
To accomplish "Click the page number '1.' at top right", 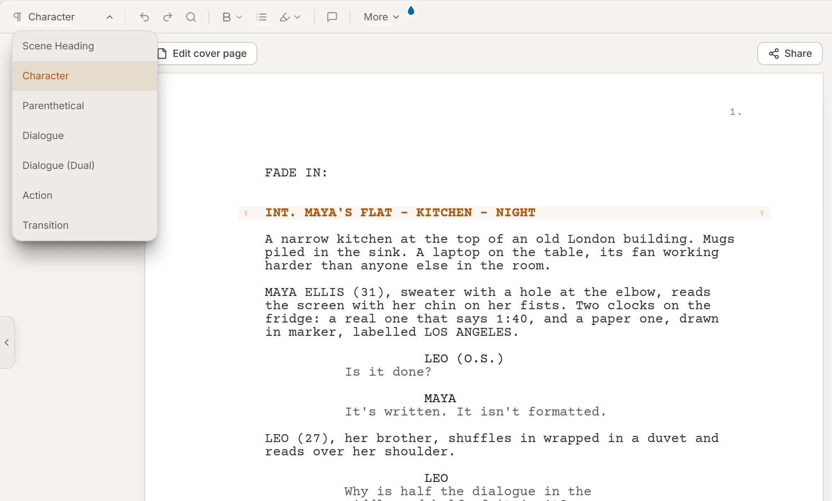I will pos(736,112).
